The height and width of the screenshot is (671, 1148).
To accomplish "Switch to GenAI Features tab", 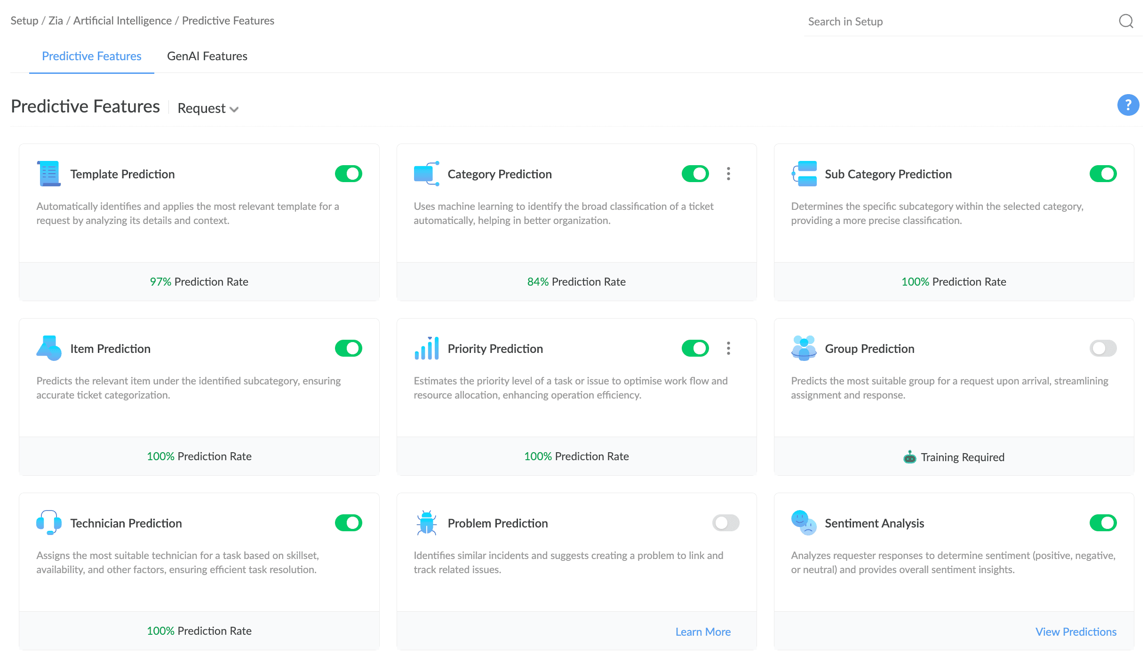I will [207, 56].
